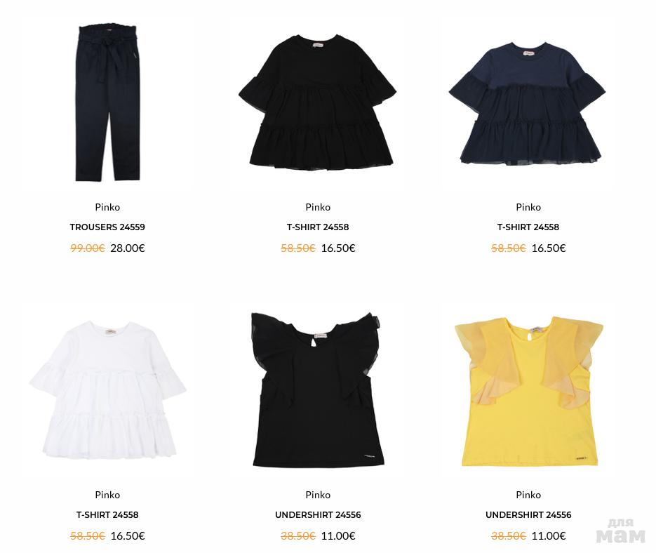Click the 11.00€ price of the black undershirt
The height and width of the screenshot is (553, 656).
338,535
